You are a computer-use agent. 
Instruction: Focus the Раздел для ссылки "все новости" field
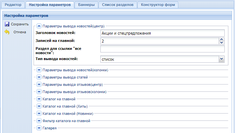pos(163,49)
